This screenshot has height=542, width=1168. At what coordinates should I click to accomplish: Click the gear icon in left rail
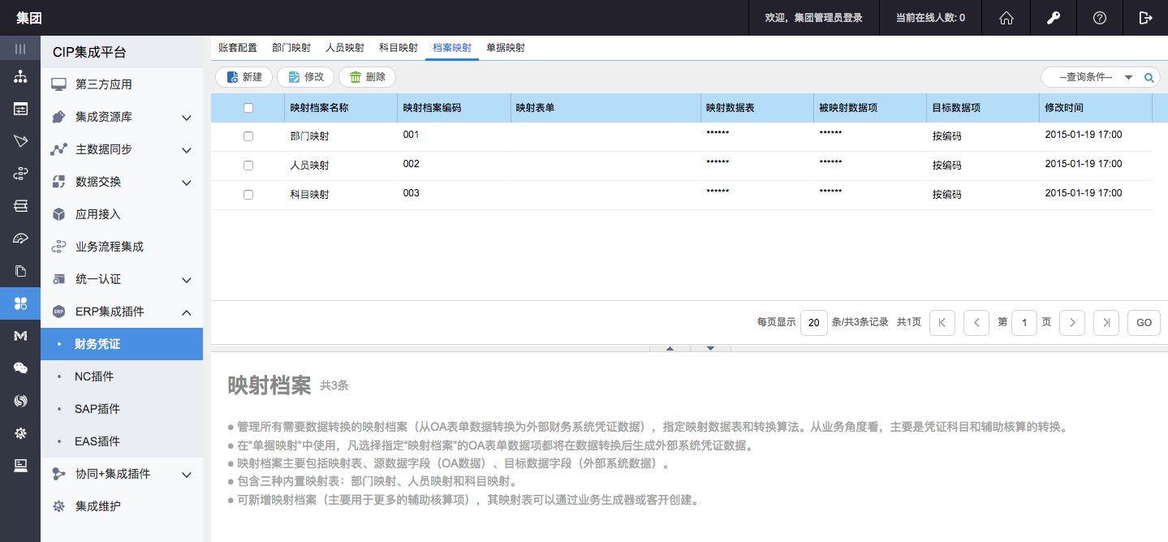coord(20,432)
